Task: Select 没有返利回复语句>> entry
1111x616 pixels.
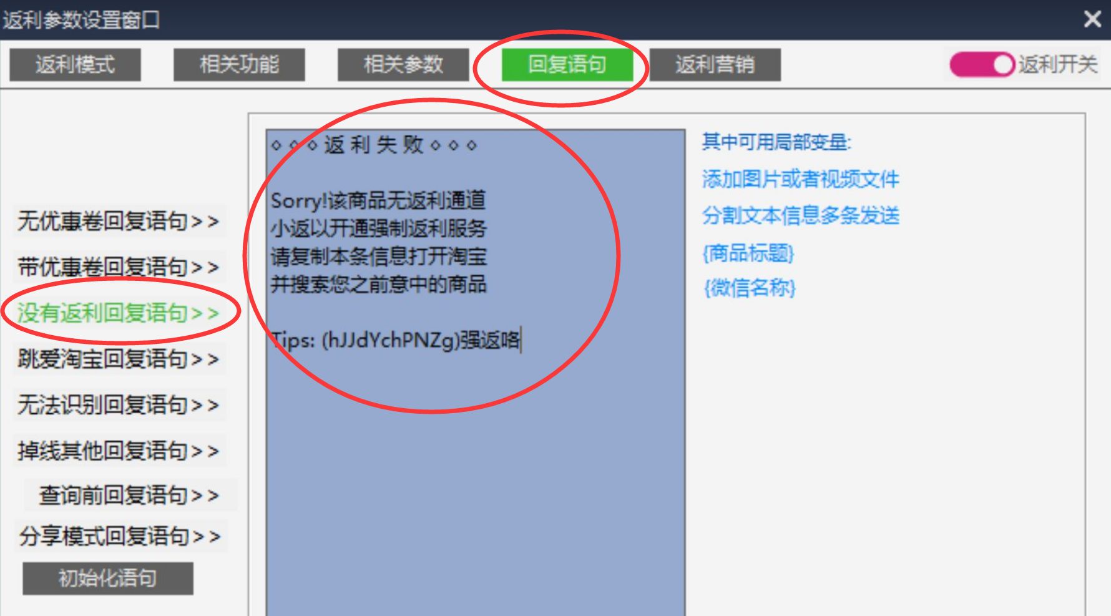Action: click(x=119, y=313)
